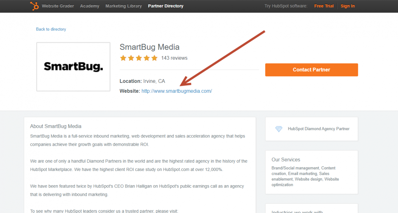Click the paragraph about Diamond Partners
The image size is (398, 213).
(139, 165)
